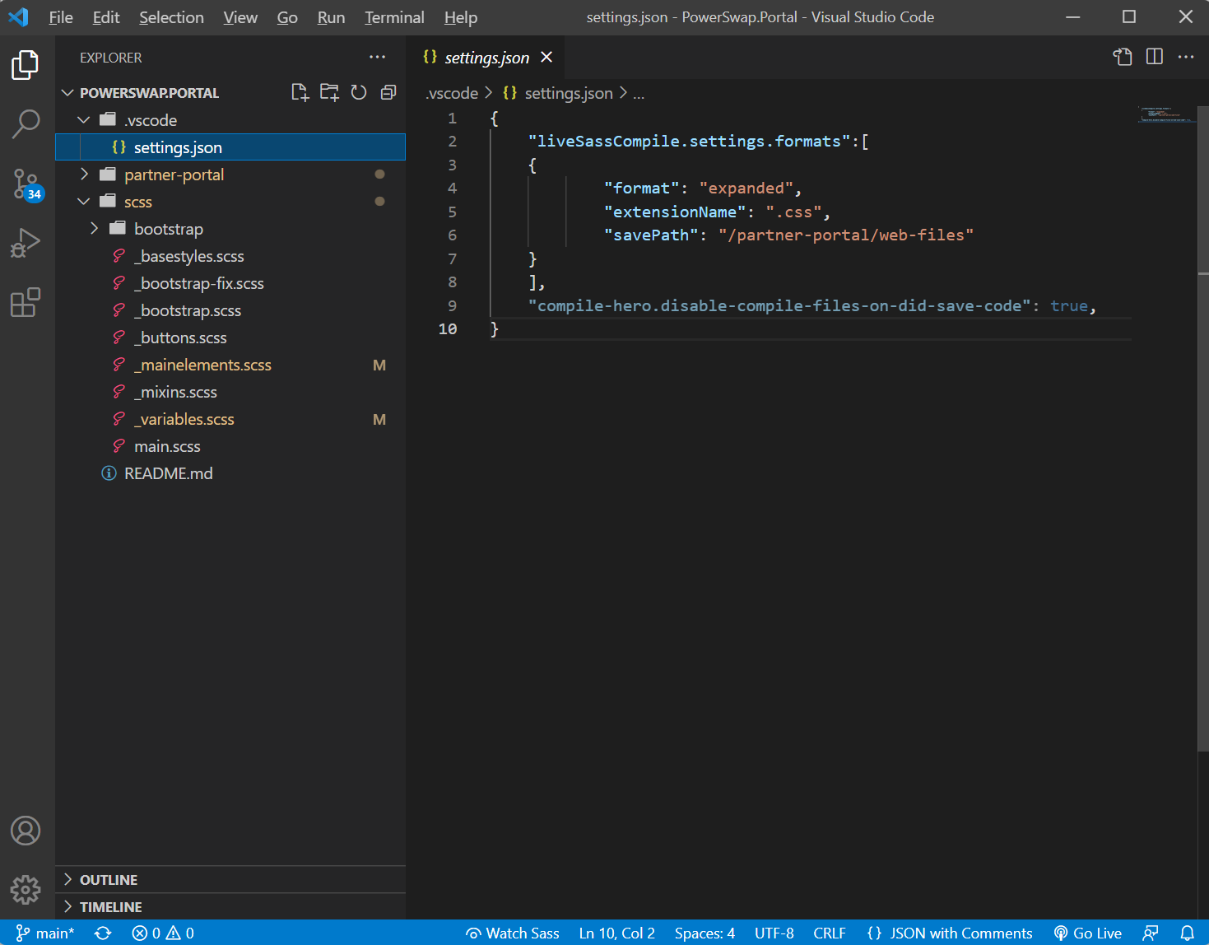
Task: Close the settings.json editor tab
Action: coord(546,57)
